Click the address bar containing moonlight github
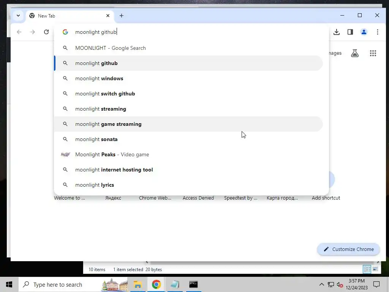 tap(191, 32)
